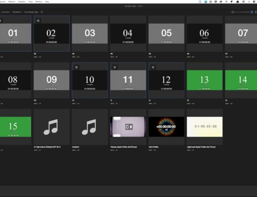
Task: Switch to list view icon
Action: pyautogui.click(x=256, y=12)
